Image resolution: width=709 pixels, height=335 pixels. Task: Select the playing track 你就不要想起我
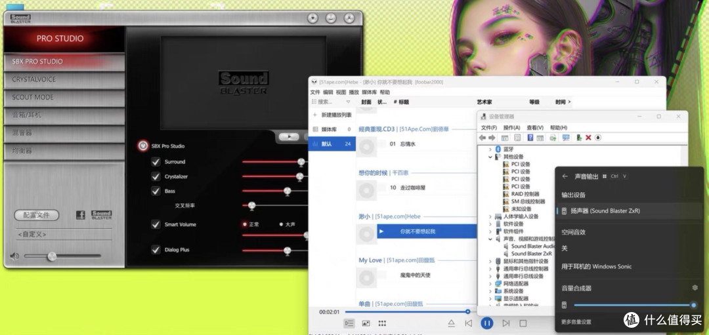427,231
